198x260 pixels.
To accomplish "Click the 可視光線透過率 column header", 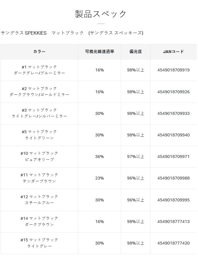I will pos(100,52).
